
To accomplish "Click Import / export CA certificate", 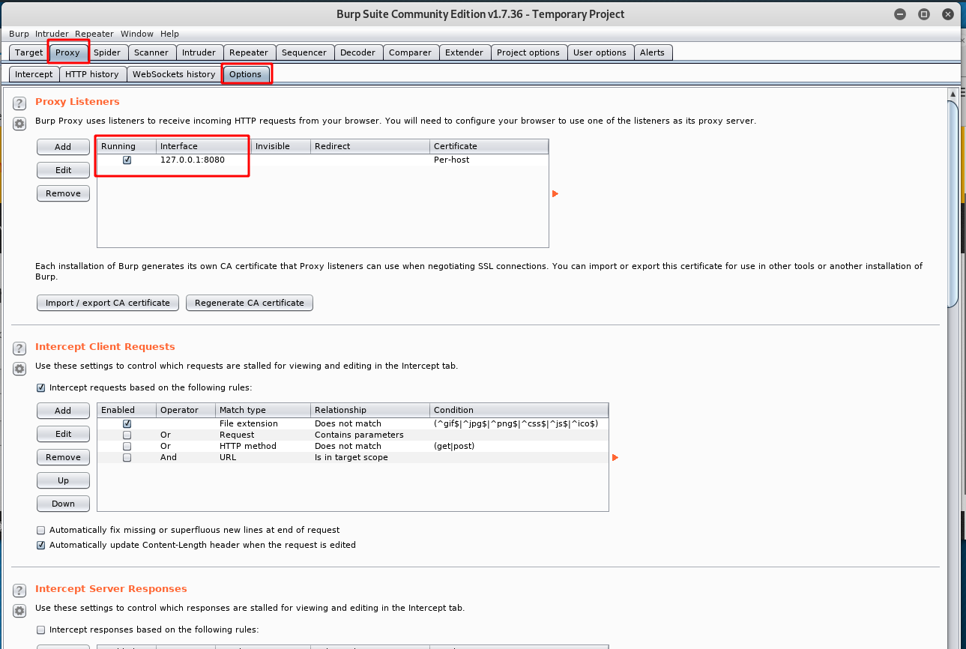I will pyautogui.click(x=107, y=303).
